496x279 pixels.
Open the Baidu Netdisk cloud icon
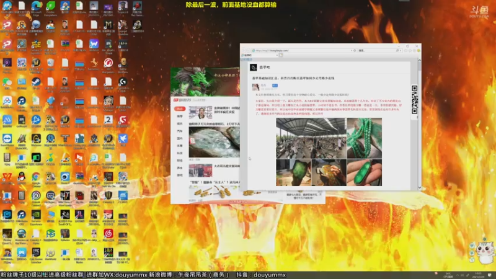click(7, 101)
